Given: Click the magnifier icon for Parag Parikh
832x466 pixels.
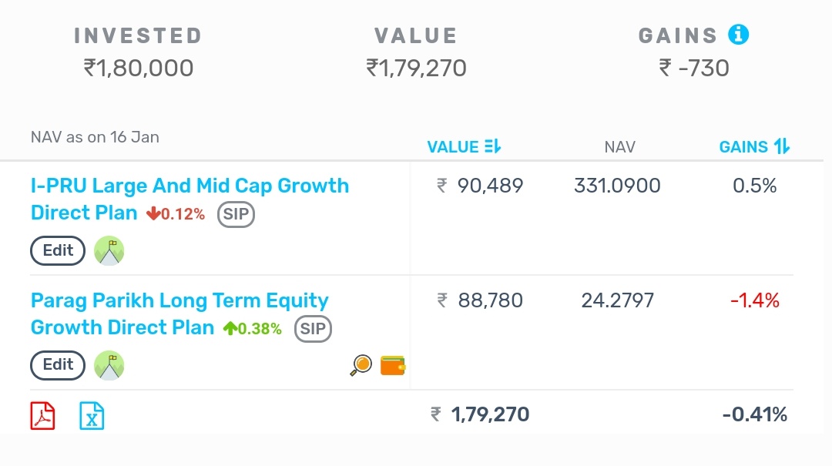Looking at the screenshot, I should 361,365.
